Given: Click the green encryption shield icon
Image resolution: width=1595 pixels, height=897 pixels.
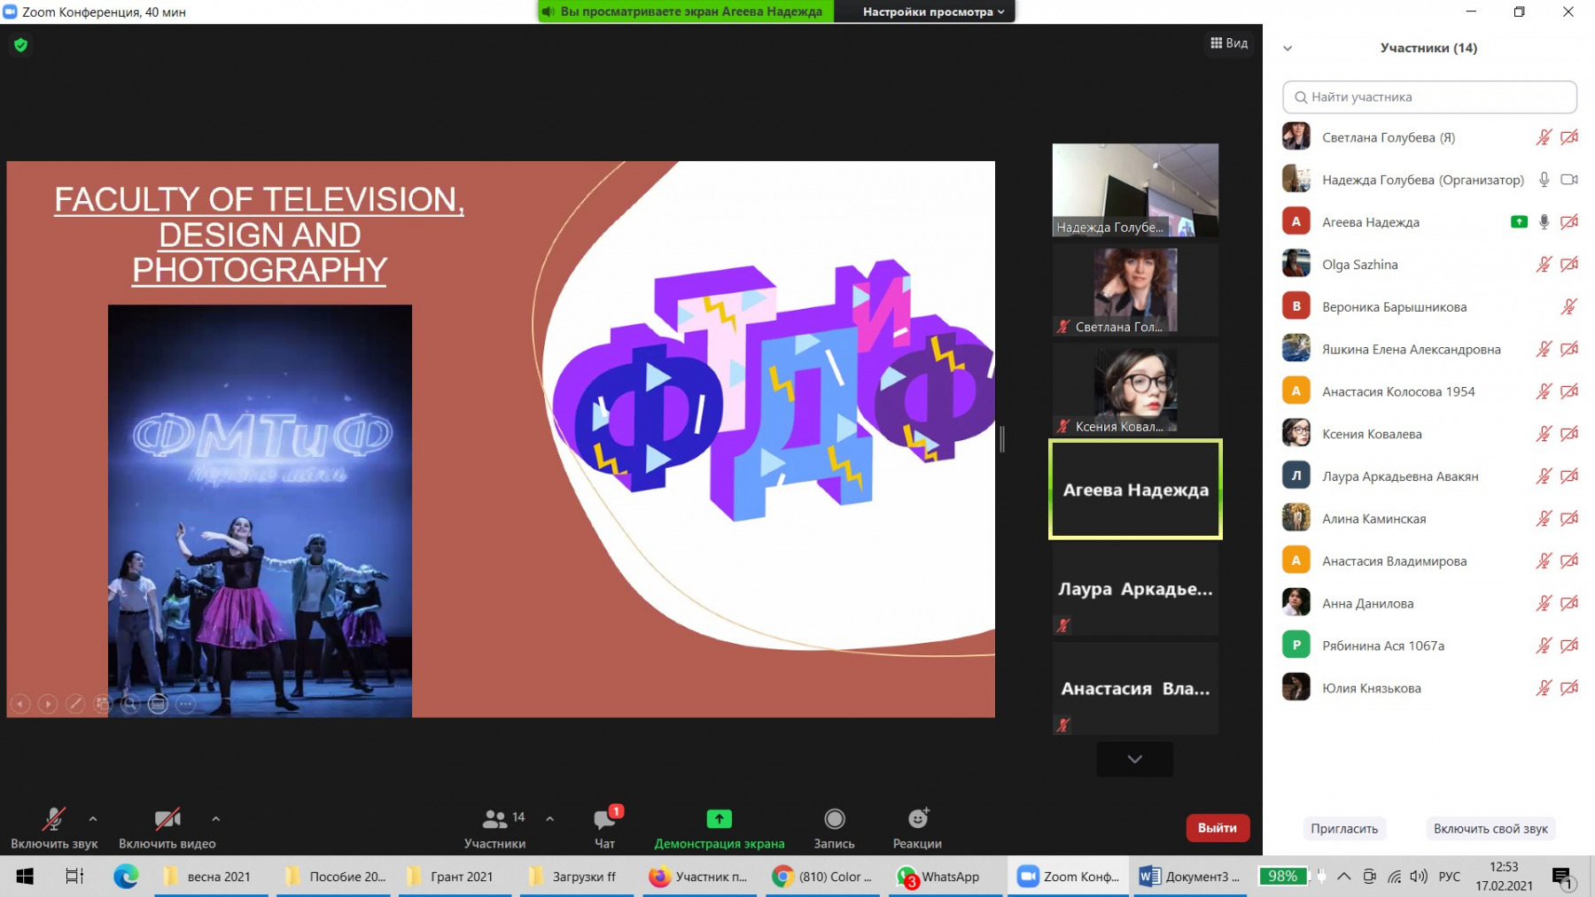Looking at the screenshot, I should pos(21,45).
